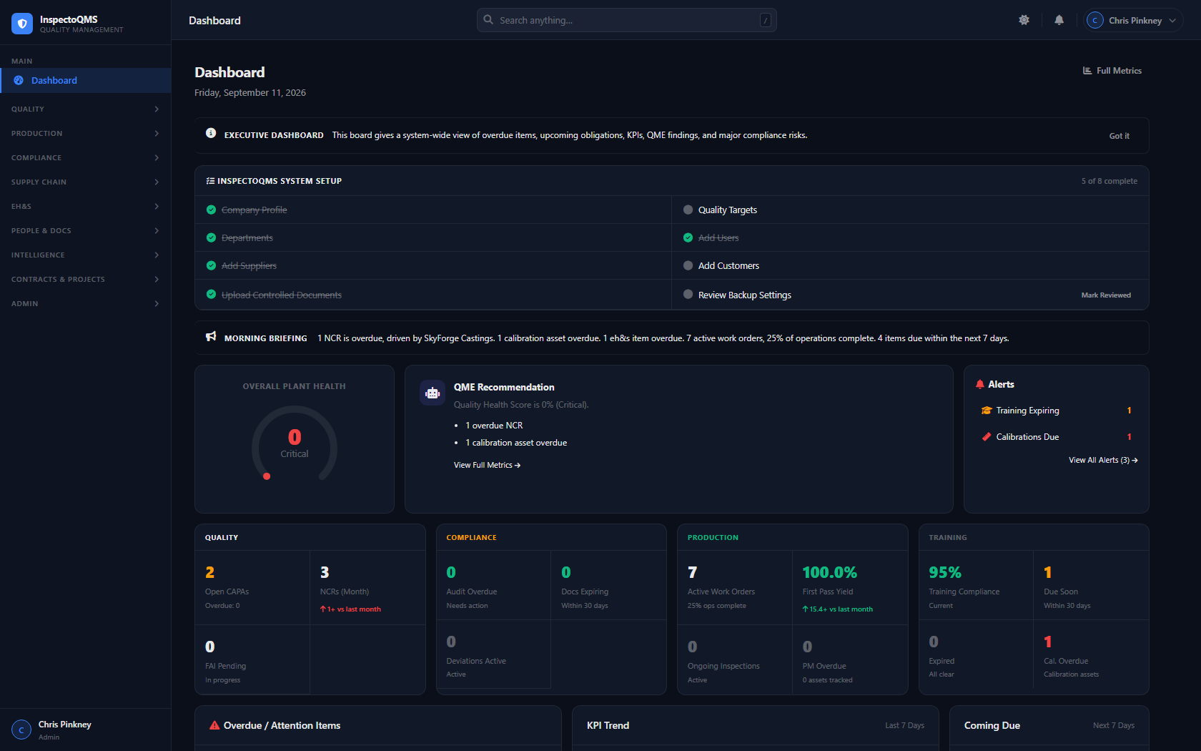This screenshot has height=751, width=1201.
Task: Open the Docs Expiring tile
Action: pyautogui.click(x=608, y=584)
